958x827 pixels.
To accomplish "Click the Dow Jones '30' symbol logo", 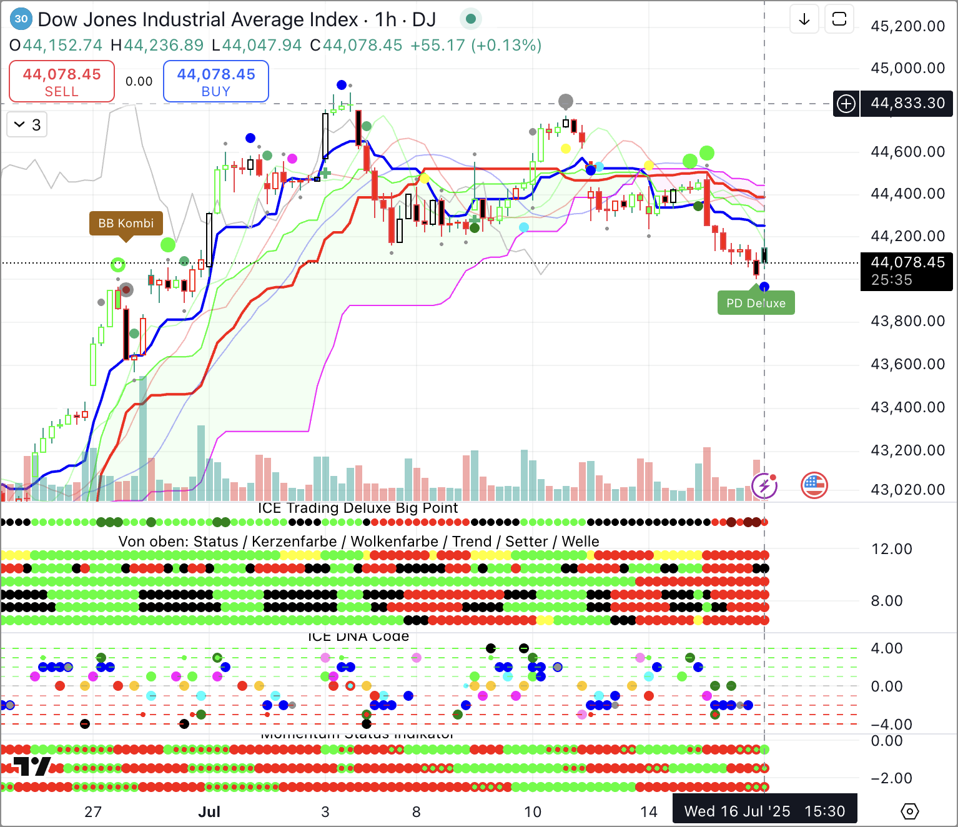I will pyautogui.click(x=21, y=19).
